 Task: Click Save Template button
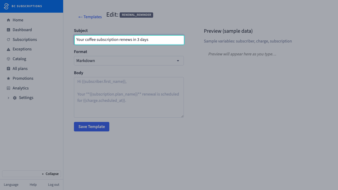click(92, 127)
